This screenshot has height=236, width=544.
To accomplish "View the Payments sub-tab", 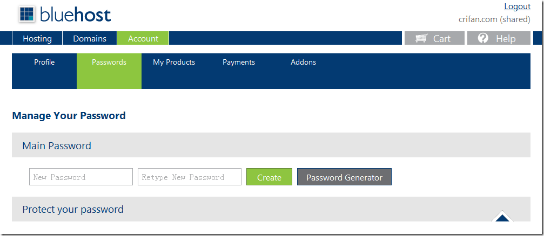I will (239, 63).
